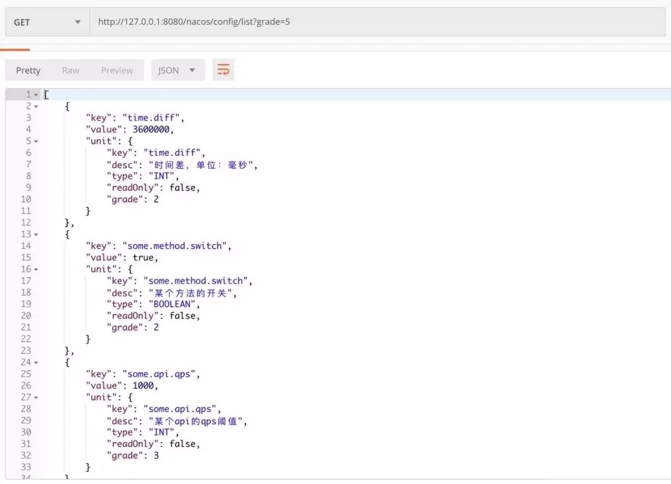Collapse the object at line 13
Image resolution: width=671 pixels, height=484 pixels.
tap(37, 234)
